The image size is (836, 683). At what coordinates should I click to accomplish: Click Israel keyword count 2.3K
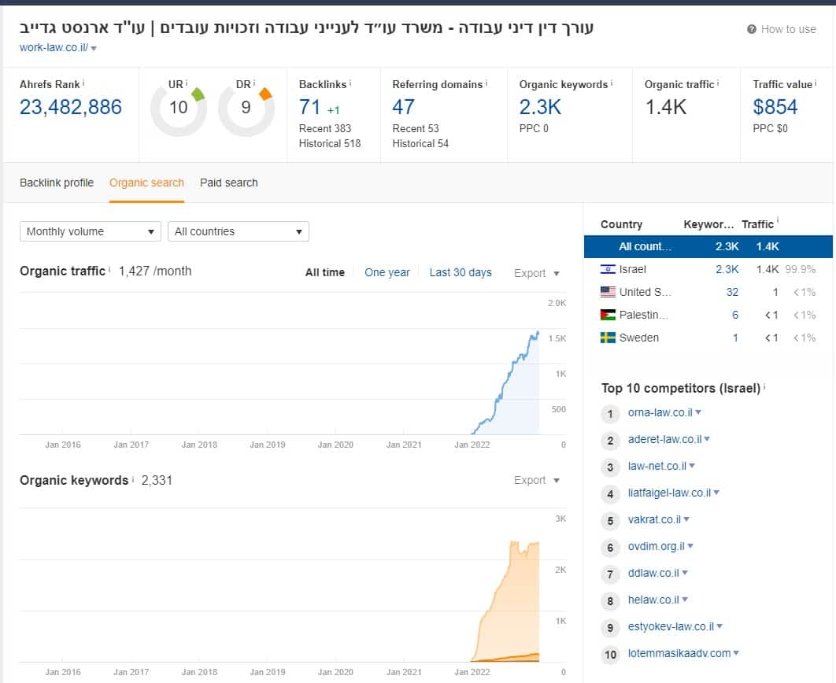tap(727, 270)
